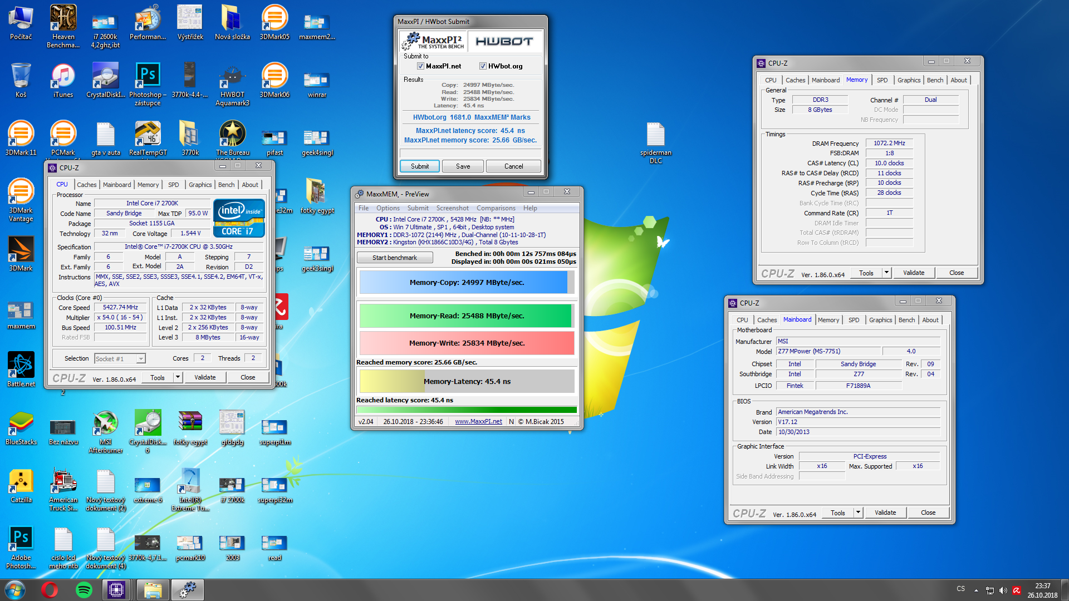The height and width of the screenshot is (601, 1069).
Task: Open the 3DMark05 desktop shortcut
Action: [274, 22]
